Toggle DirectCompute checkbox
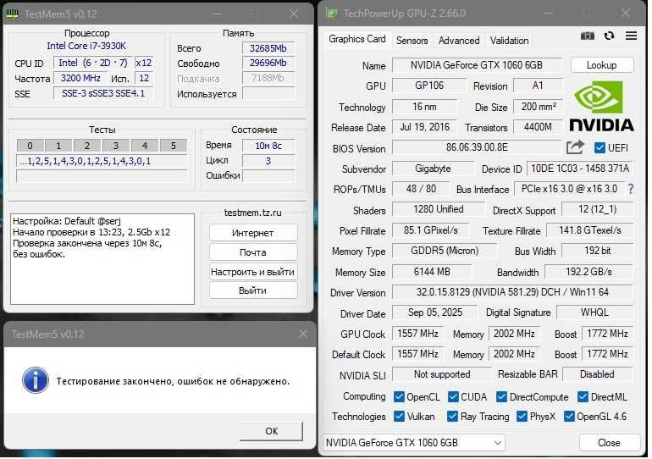This screenshot has width=652, height=459. tap(501, 396)
